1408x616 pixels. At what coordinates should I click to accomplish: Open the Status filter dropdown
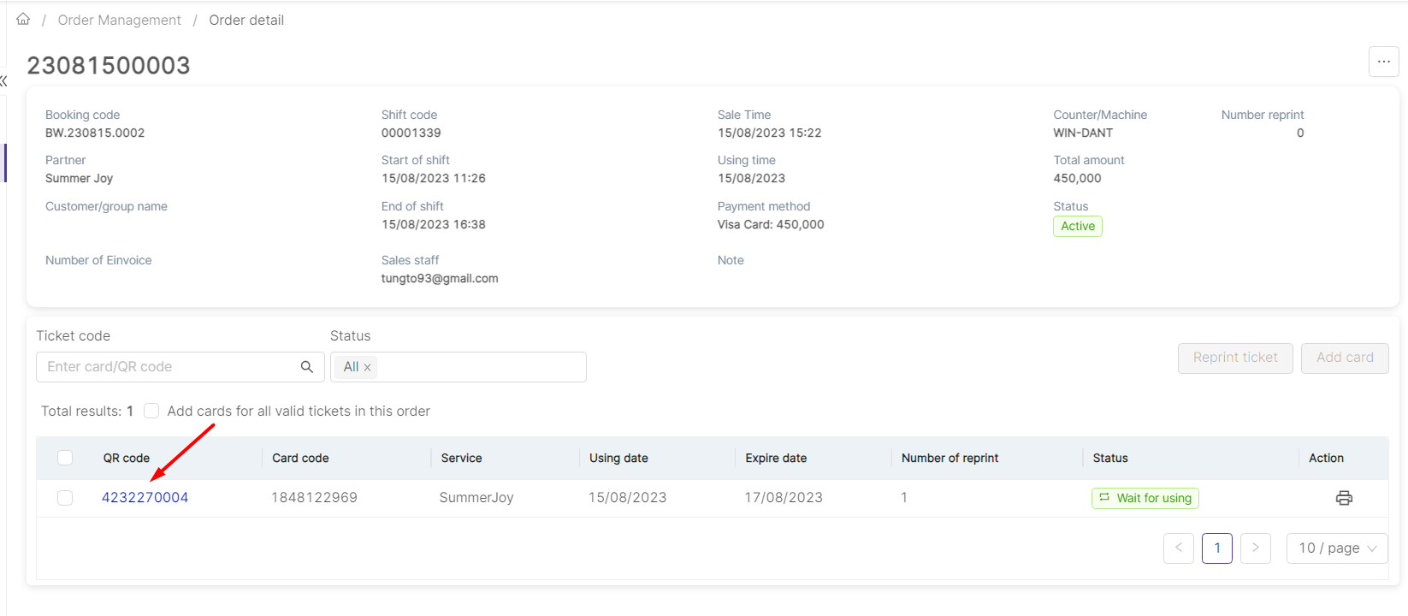(479, 367)
